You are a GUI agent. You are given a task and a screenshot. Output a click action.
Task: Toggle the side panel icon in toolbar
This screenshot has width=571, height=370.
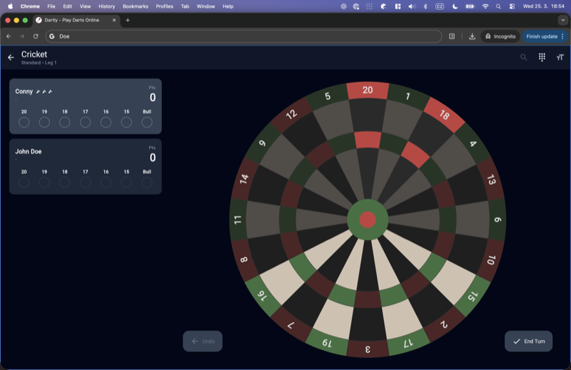coord(452,36)
